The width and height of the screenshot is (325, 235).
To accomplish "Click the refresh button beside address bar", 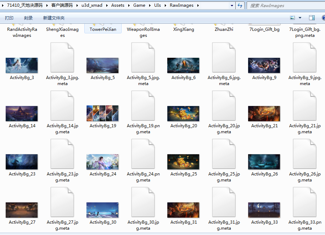I will (x=240, y=6).
